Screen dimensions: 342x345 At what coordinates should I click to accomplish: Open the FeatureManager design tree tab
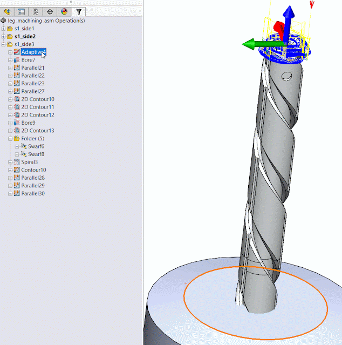coord(8,11)
